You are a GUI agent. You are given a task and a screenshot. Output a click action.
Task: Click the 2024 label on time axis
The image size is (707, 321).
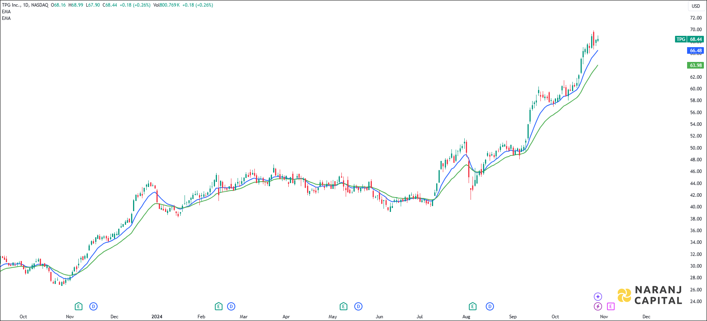pyautogui.click(x=157, y=317)
